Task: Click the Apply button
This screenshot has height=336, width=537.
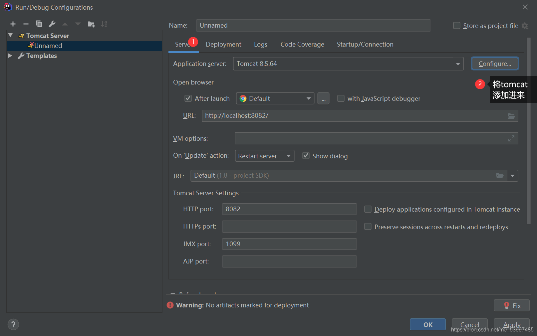Action: pos(512,324)
